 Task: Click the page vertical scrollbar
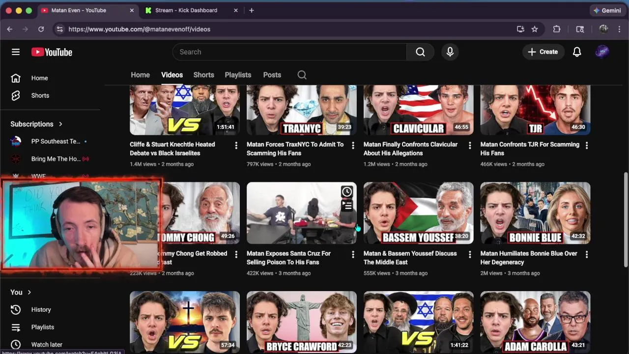point(626,220)
